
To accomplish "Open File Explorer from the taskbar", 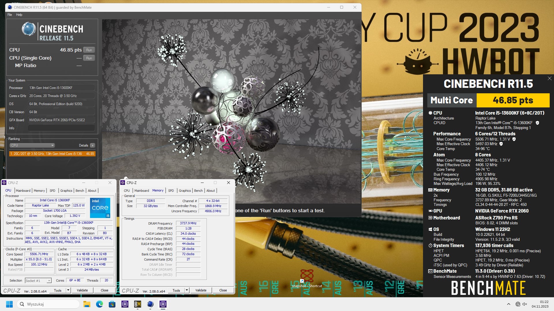I will click(x=87, y=304).
